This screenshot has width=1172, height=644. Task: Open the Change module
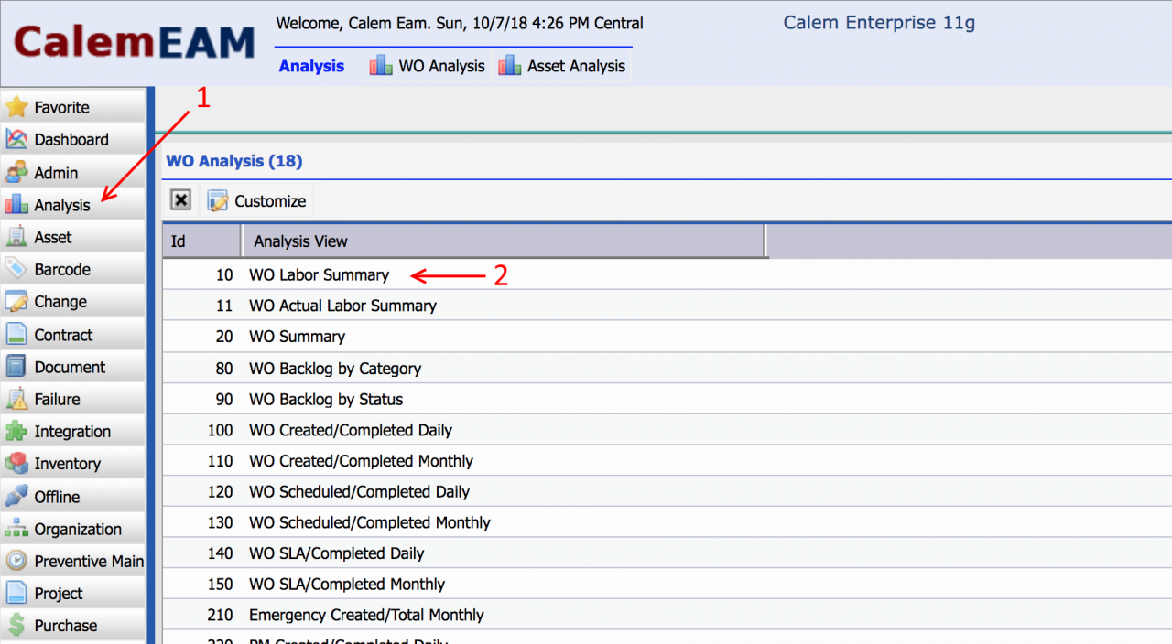point(72,302)
